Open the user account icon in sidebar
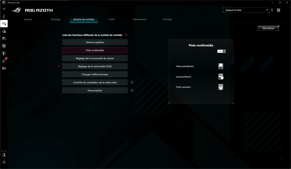 (x=4, y=155)
